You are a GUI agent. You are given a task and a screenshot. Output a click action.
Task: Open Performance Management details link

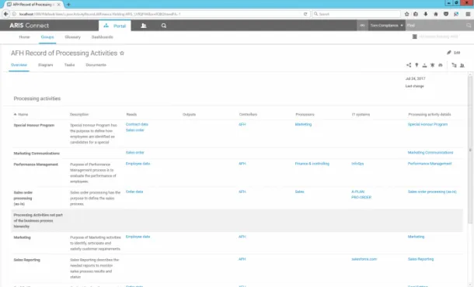tap(430, 164)
